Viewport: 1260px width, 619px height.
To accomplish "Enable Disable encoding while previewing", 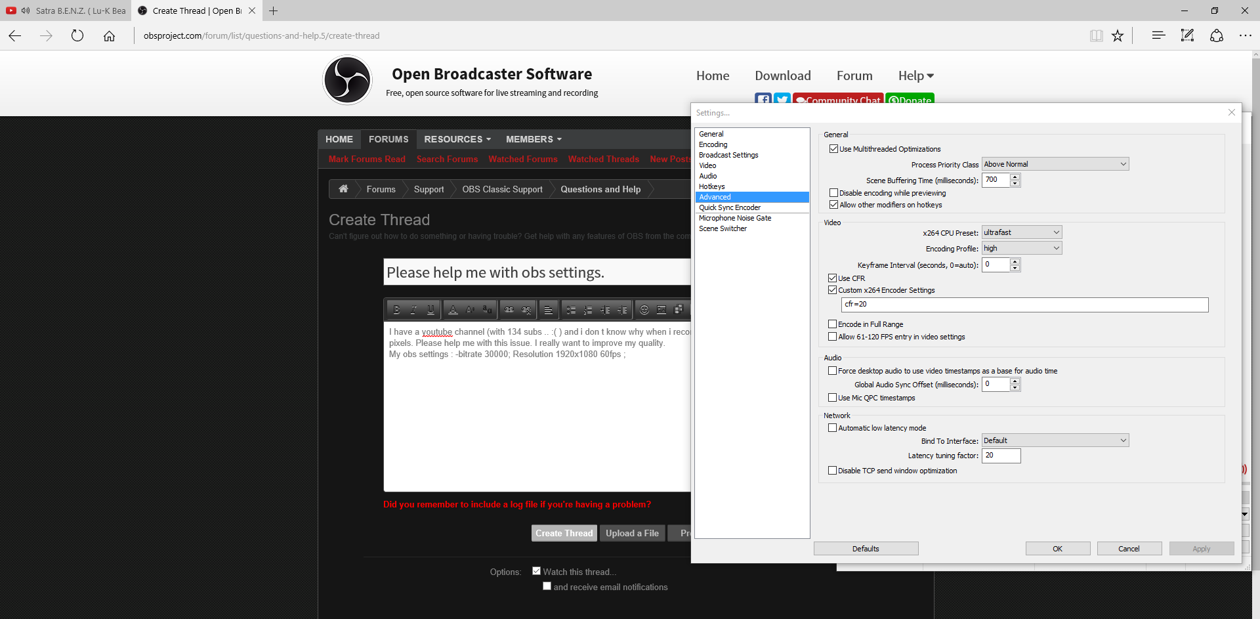I will (833, 193).
